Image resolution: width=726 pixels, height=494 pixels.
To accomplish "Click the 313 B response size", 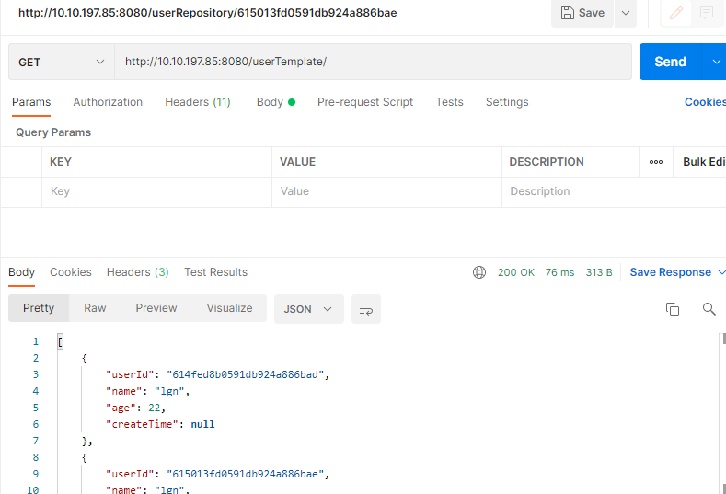I will click(x=599, y=272).
